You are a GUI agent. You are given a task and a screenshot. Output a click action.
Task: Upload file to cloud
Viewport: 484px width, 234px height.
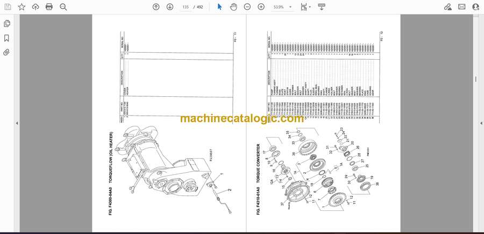tap(35, 7)
